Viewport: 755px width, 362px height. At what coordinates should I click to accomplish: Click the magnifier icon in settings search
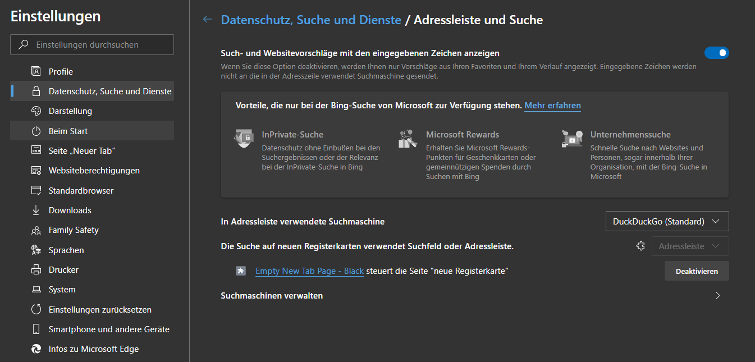[x=24, y=45]
